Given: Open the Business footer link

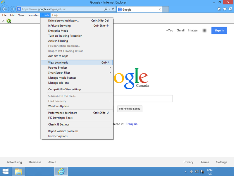Looking at the screenshot, I should click(35, 162).
